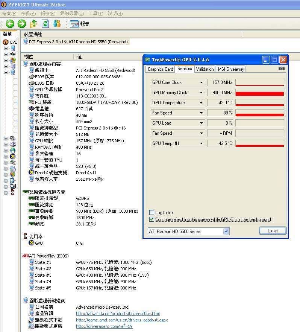The image size is (300, 332).
Task: Click the PCI card icon beside PCI 裝置
Action: coord(31,102)
